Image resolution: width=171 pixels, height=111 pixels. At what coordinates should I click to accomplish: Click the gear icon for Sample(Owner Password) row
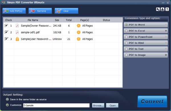tap(79, 26)
